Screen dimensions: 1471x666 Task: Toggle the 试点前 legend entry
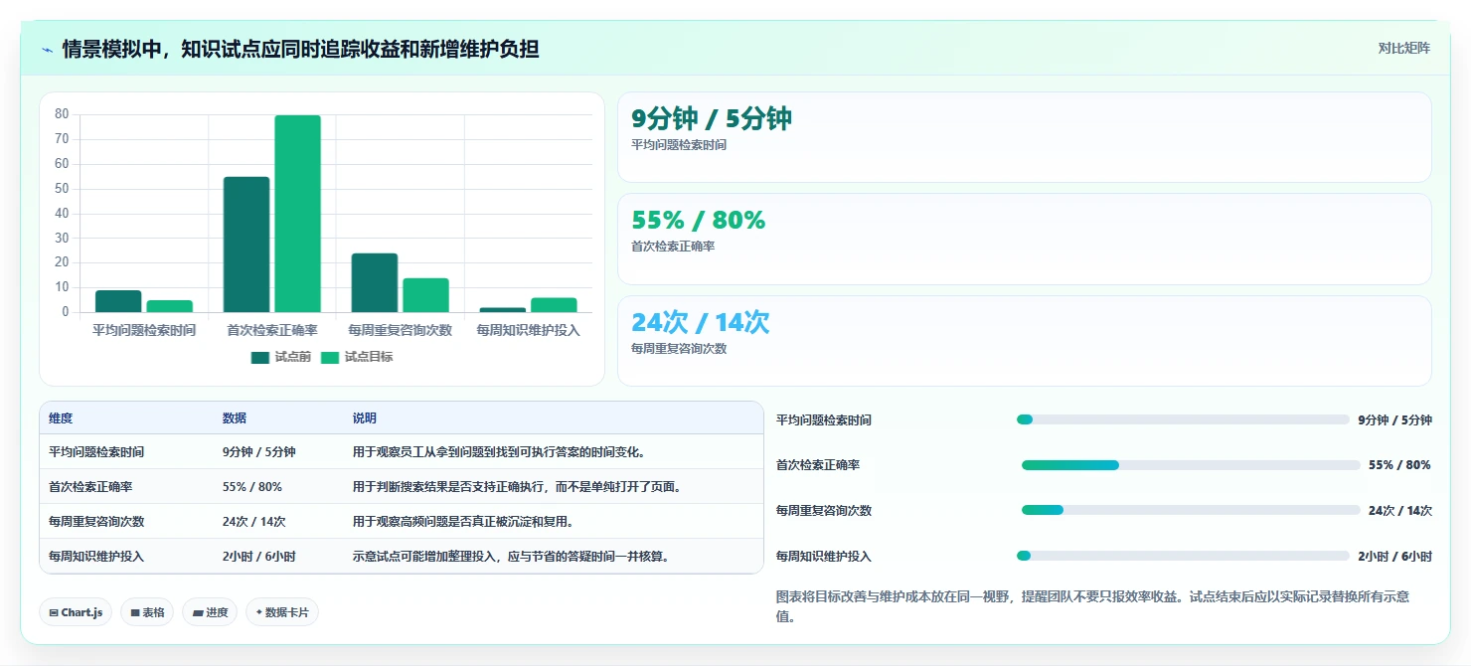(281, 357)
